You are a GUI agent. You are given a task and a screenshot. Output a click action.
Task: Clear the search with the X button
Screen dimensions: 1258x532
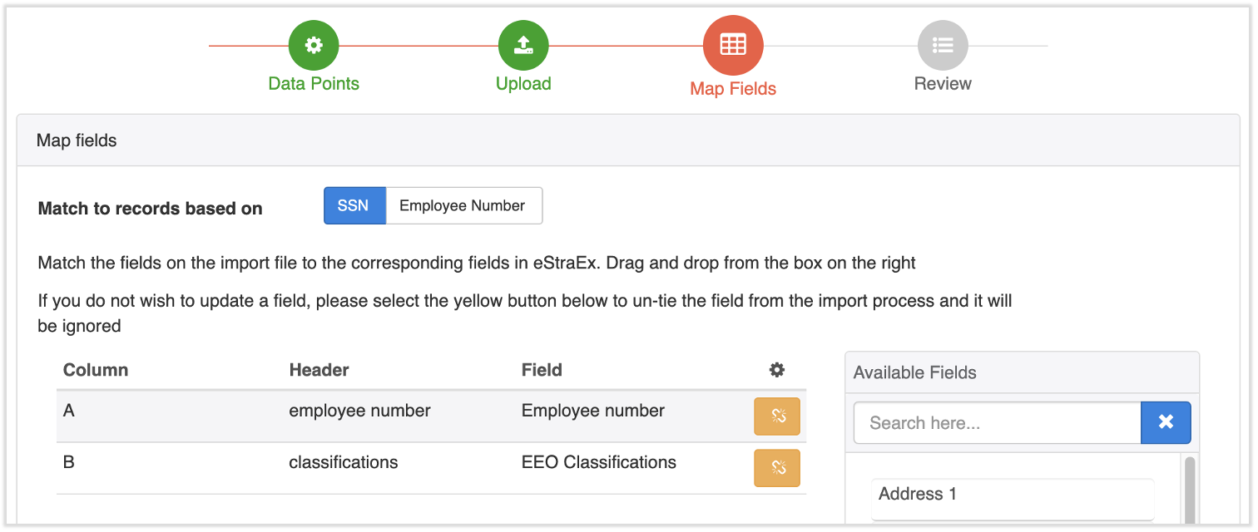tap(1166, 422)
